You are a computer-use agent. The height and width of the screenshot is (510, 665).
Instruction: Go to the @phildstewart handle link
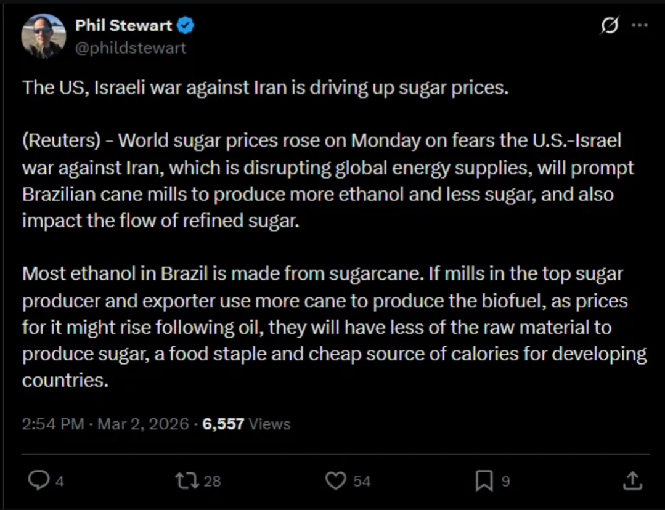(x=130, y=47)
